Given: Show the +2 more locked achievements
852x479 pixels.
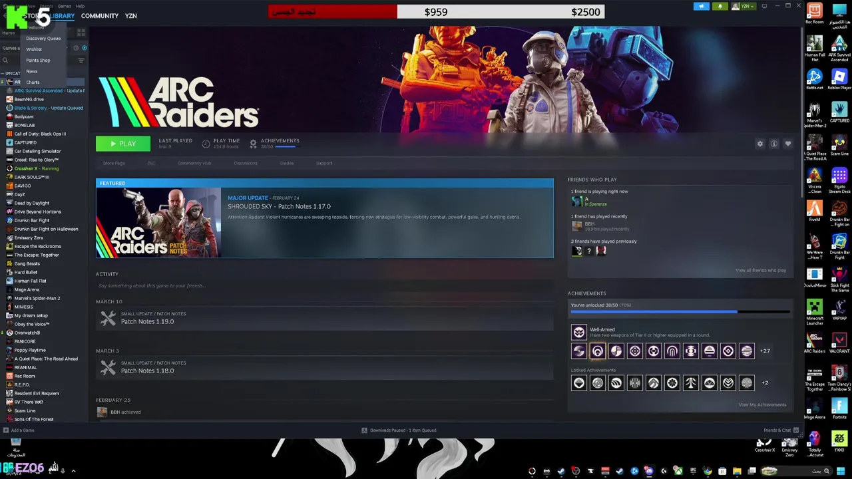Looking at the screenshot, I should pyautogui.click(x=765, y=383).
